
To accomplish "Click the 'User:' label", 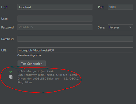I will click(5, 19).
